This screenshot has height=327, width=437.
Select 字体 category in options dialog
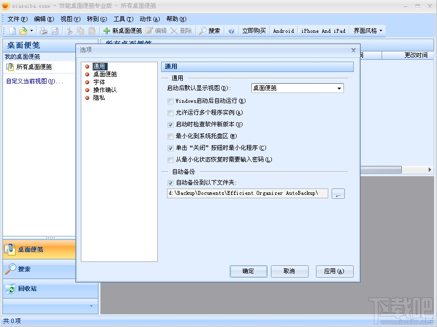[99, 82]
